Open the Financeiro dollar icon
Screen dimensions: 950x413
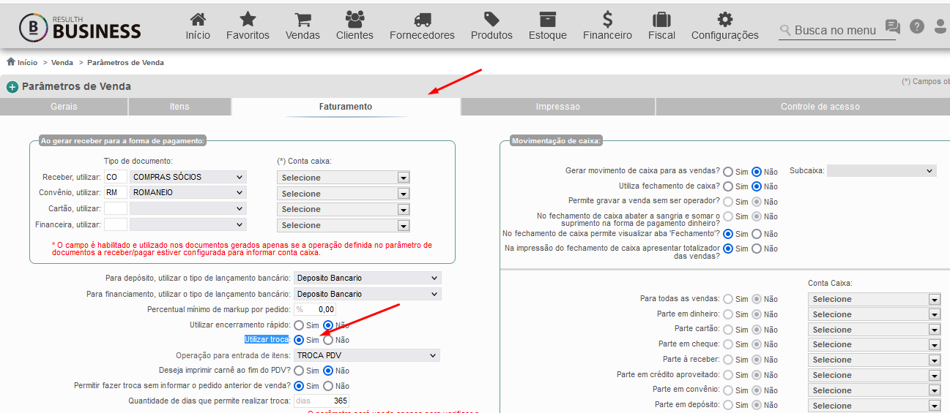[607, 19]
